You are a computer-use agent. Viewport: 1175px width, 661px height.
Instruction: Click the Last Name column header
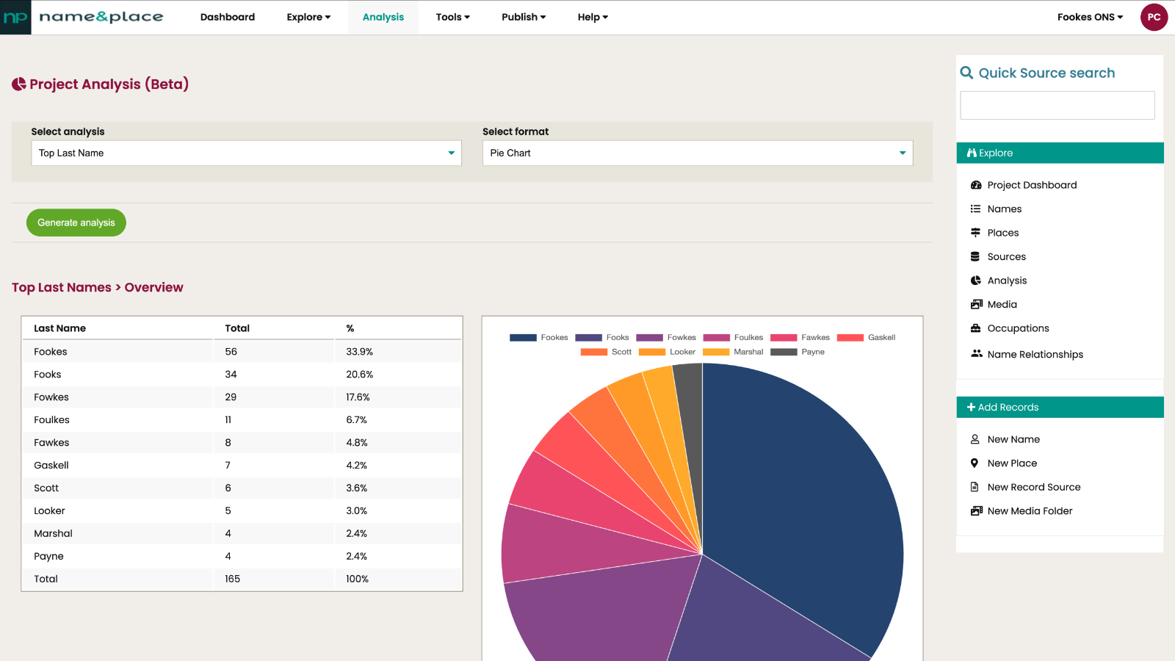click(x=59, y=328)
